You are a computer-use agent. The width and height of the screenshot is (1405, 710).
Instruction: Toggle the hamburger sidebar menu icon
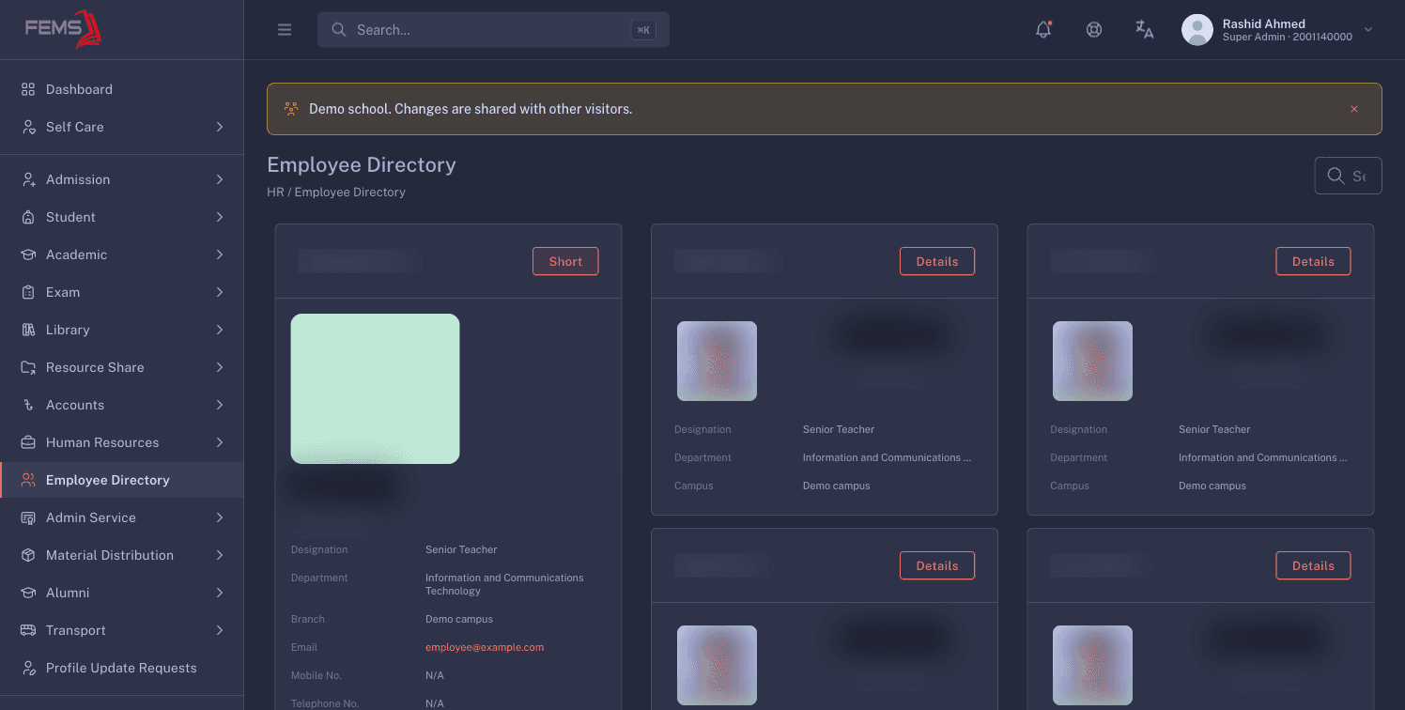click(x=285, y=30)
